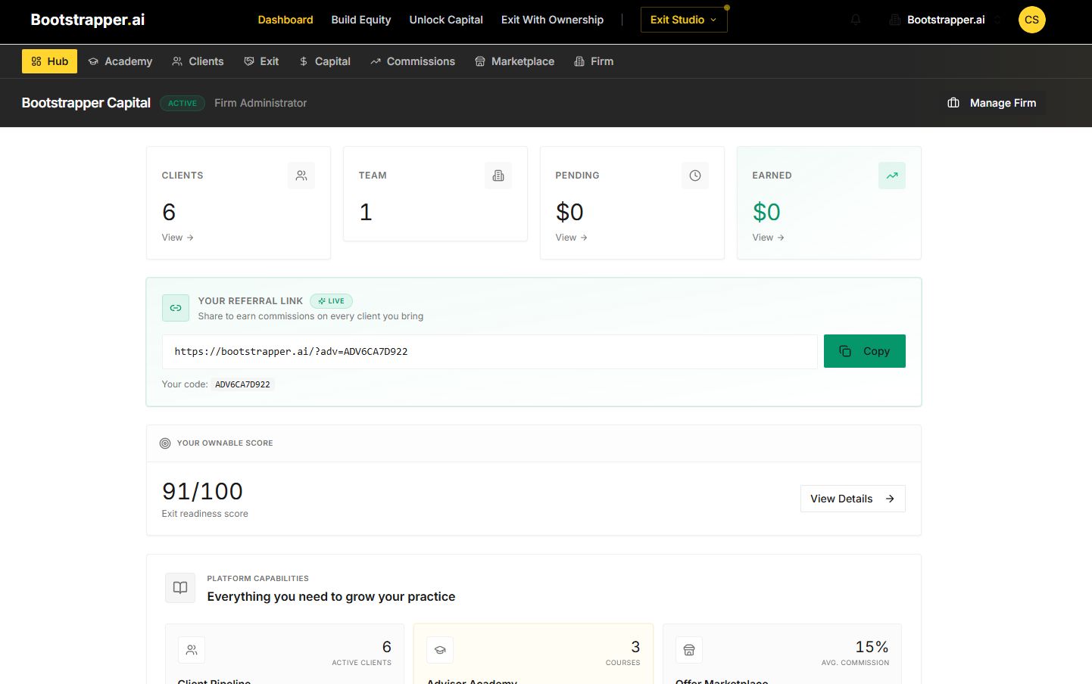Image resolution: width=1092 pixels, height=684 pixels.
Task: Open View Details for Ownable Score
Action: (852, 499)
